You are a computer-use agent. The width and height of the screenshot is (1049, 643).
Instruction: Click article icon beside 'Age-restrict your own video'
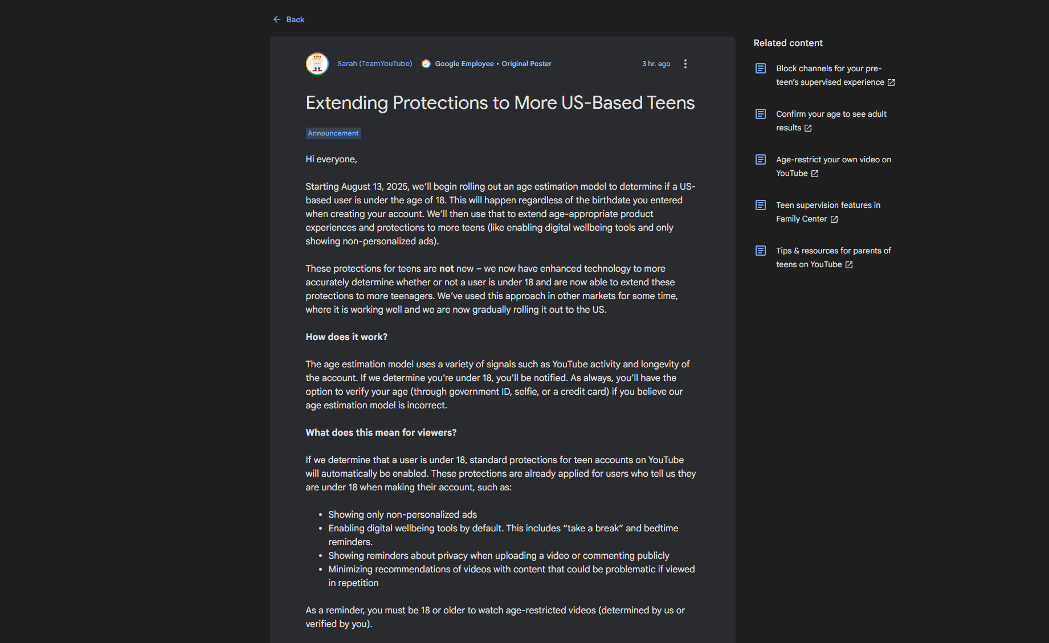click(761, 159)
